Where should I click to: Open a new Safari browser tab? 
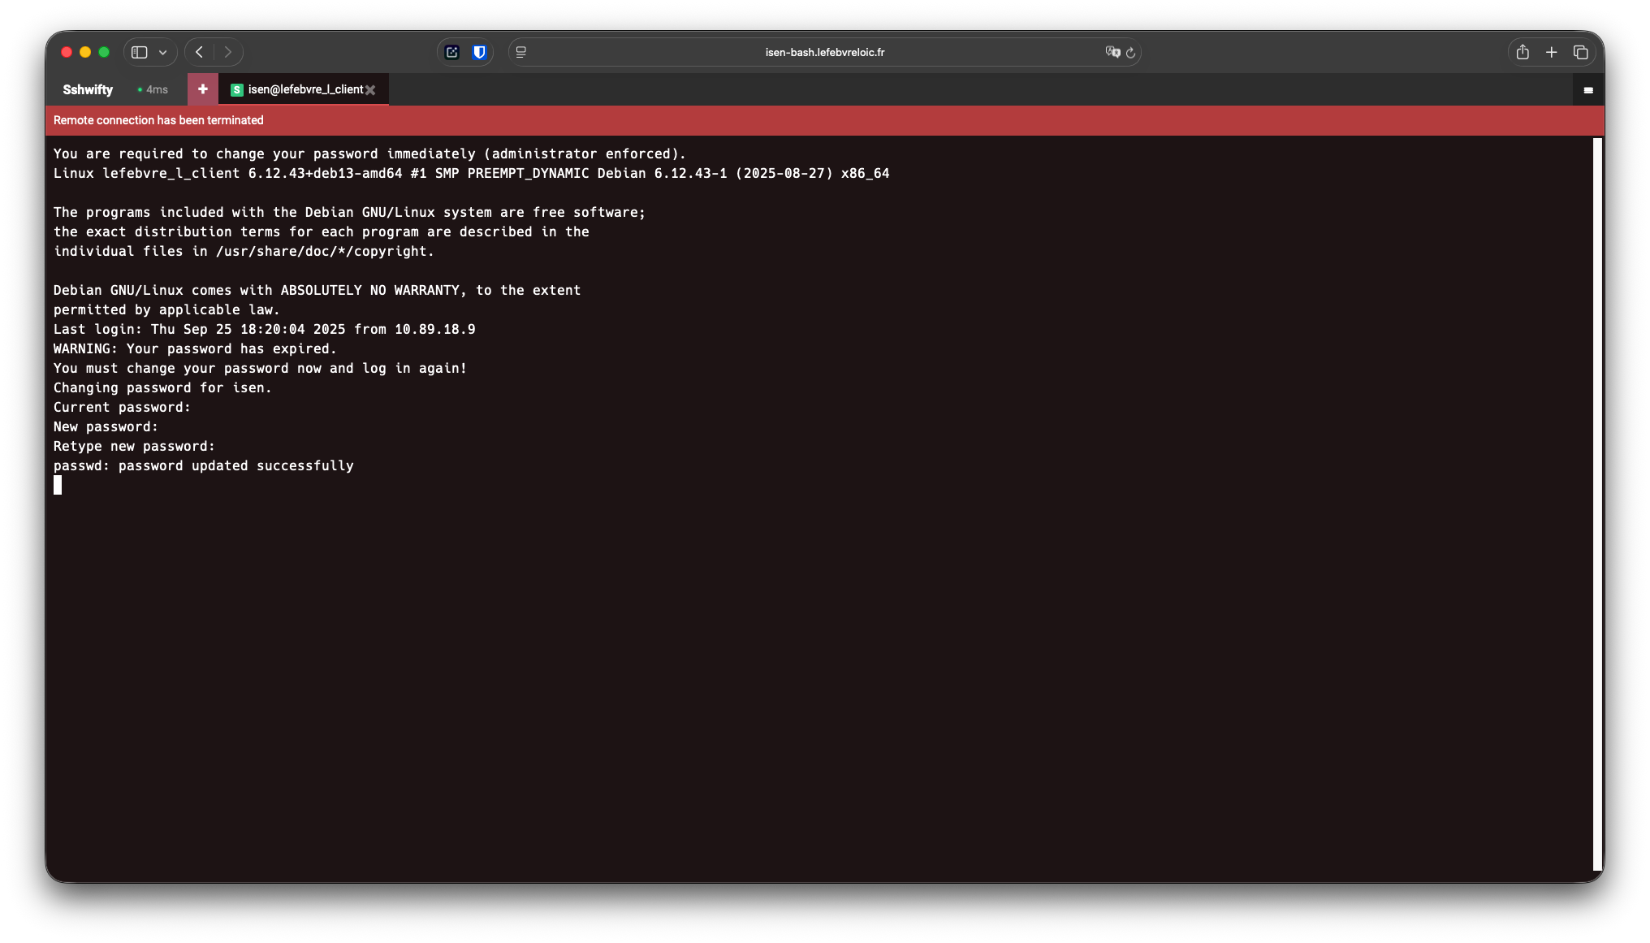1551,52
